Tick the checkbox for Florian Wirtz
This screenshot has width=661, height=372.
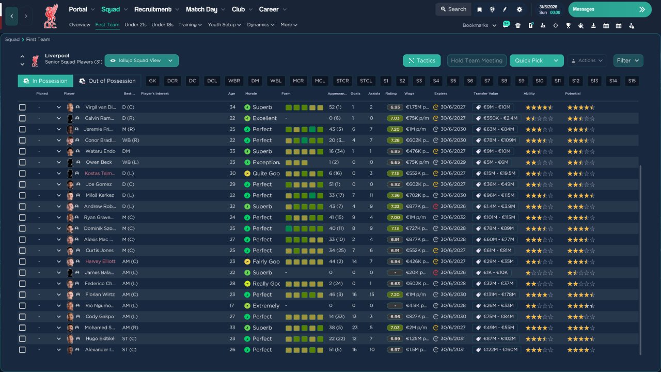point(22,295)
